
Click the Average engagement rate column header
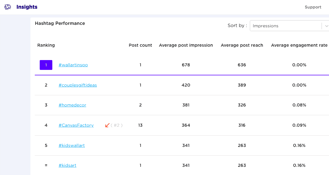click(299, 45)
